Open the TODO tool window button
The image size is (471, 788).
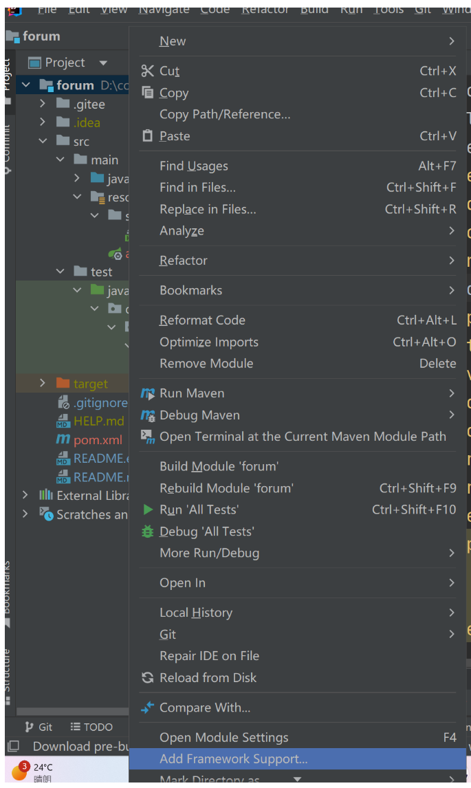coord(91,727)
